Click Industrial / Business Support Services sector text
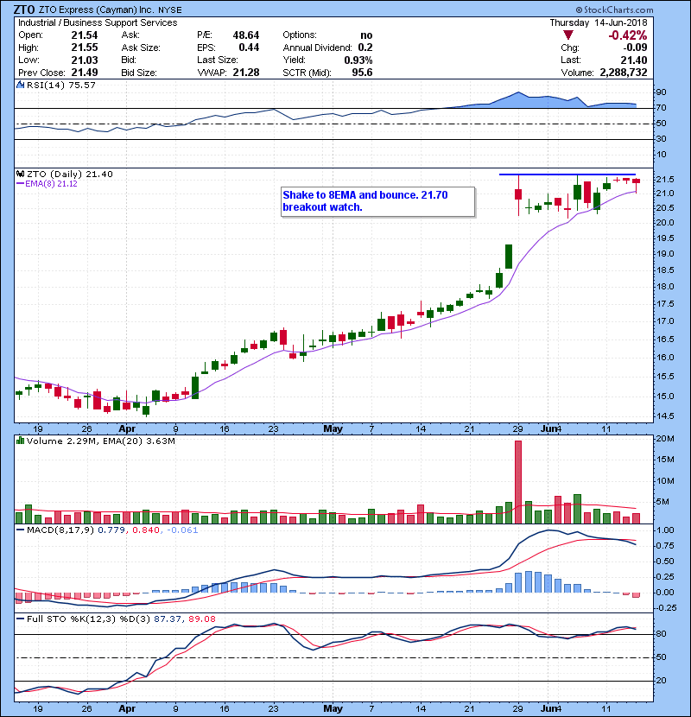Viewport: 691px width, 717px height. (98, 22)
